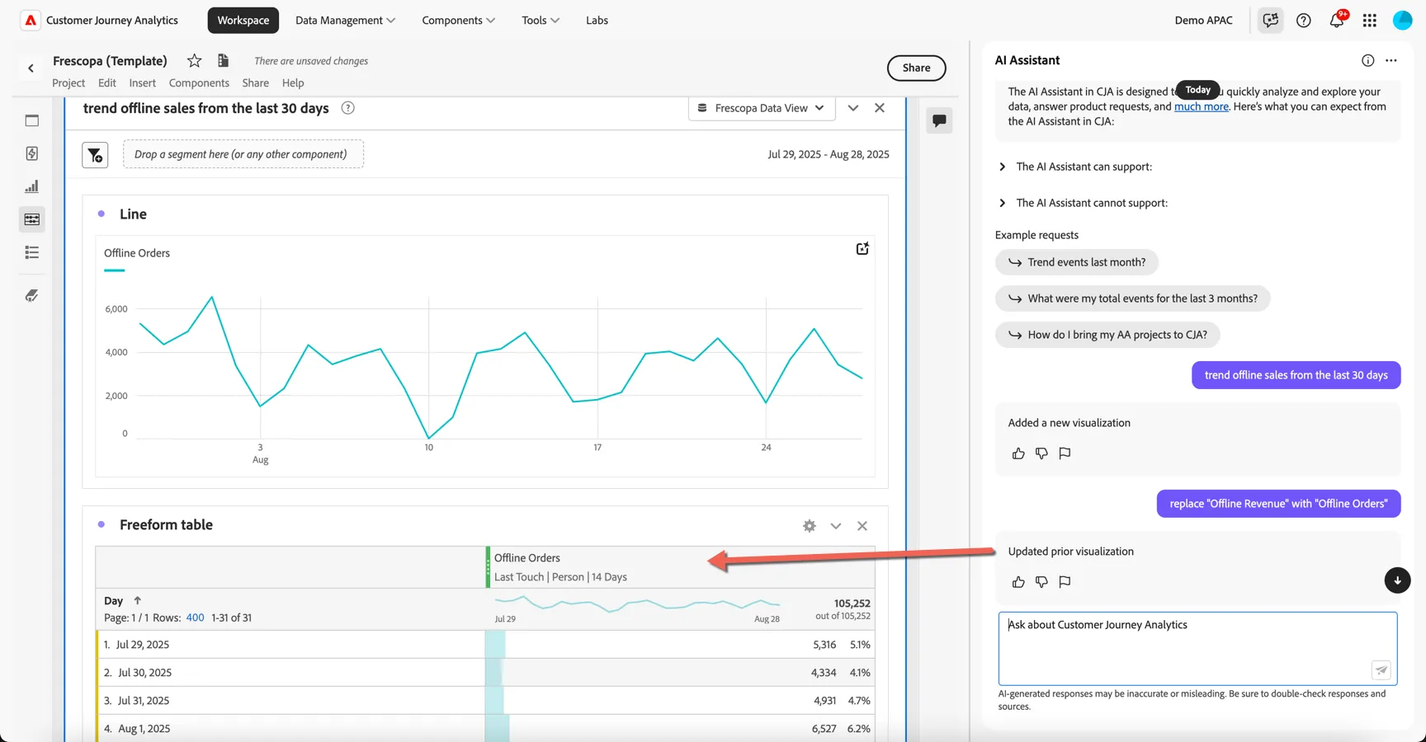Open the Labs tab
The width and height of the screenshot is (1426, 742).
pos(597,20)
